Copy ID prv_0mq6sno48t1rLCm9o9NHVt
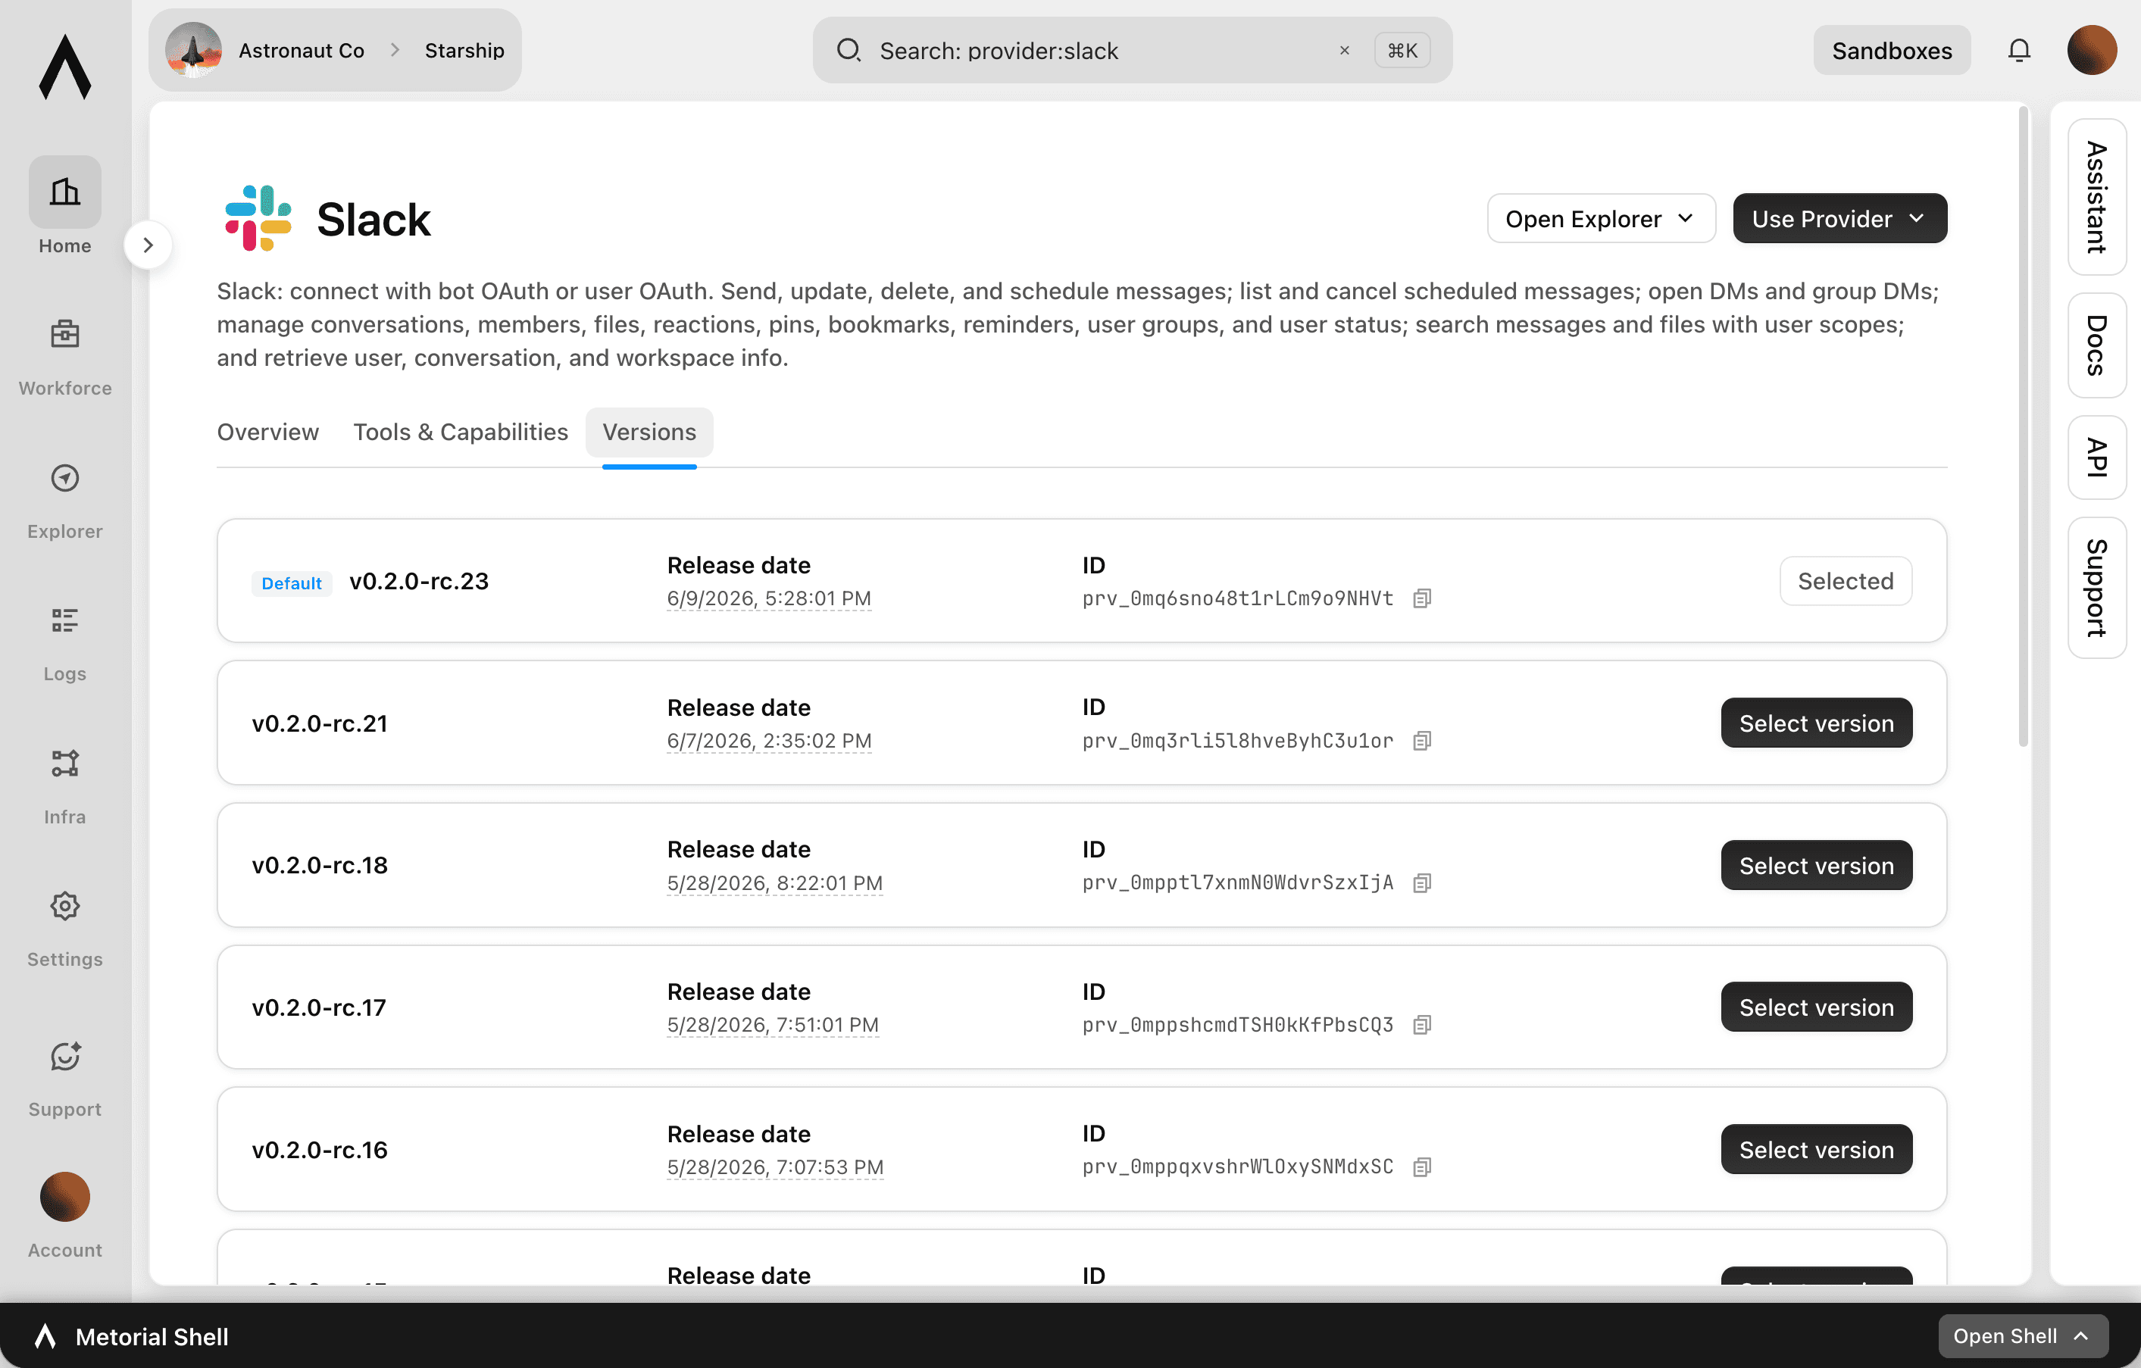 [1422, 599]
